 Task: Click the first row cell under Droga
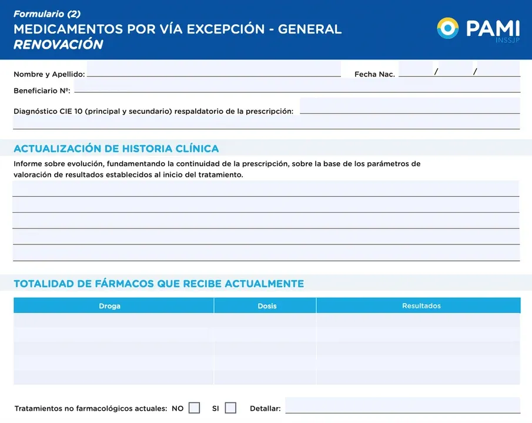point(113,321)
